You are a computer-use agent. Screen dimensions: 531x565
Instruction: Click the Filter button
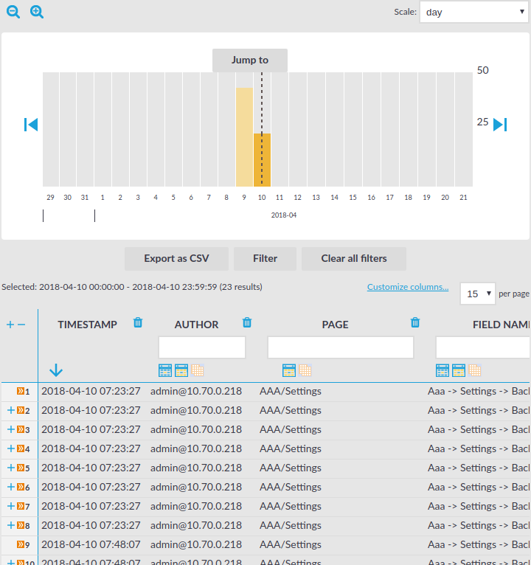click(x=265, y=259)
